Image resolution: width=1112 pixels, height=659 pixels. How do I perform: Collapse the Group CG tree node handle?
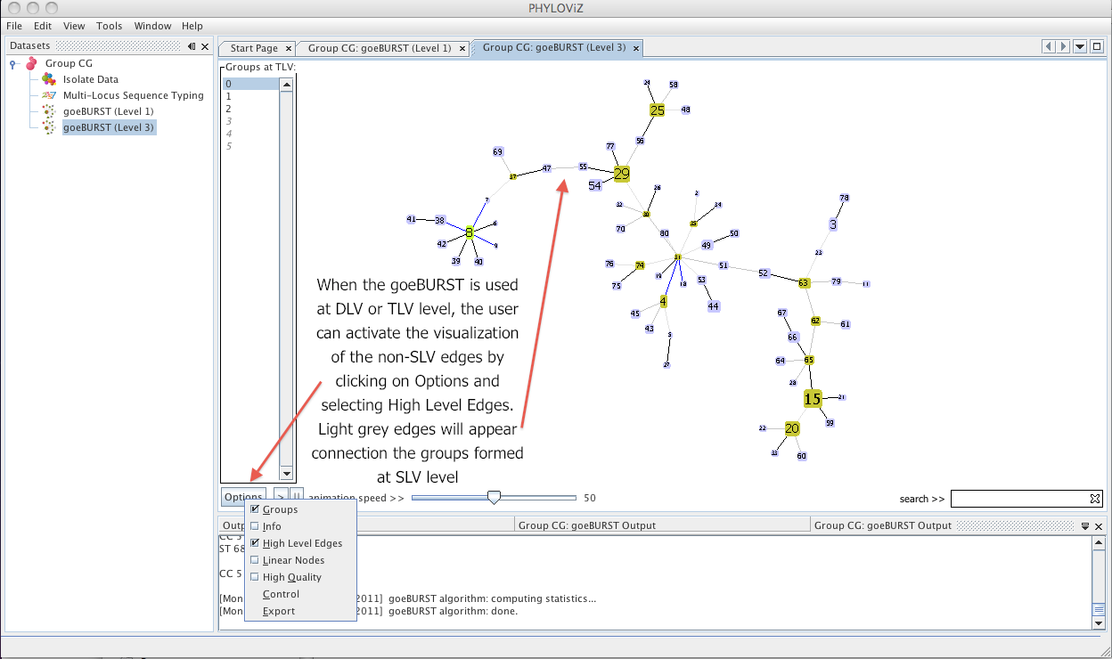[14, 63]
